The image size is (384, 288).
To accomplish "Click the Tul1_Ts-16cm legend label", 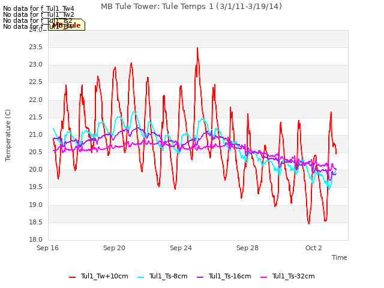I will coord(230,276).
